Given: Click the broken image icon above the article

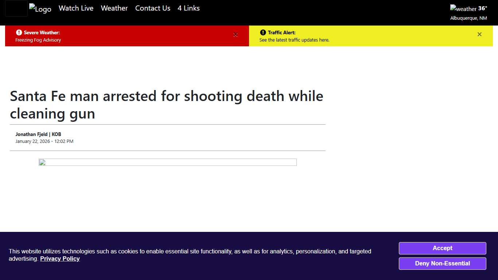Looking at the screenshot, I should click(41, 163).
